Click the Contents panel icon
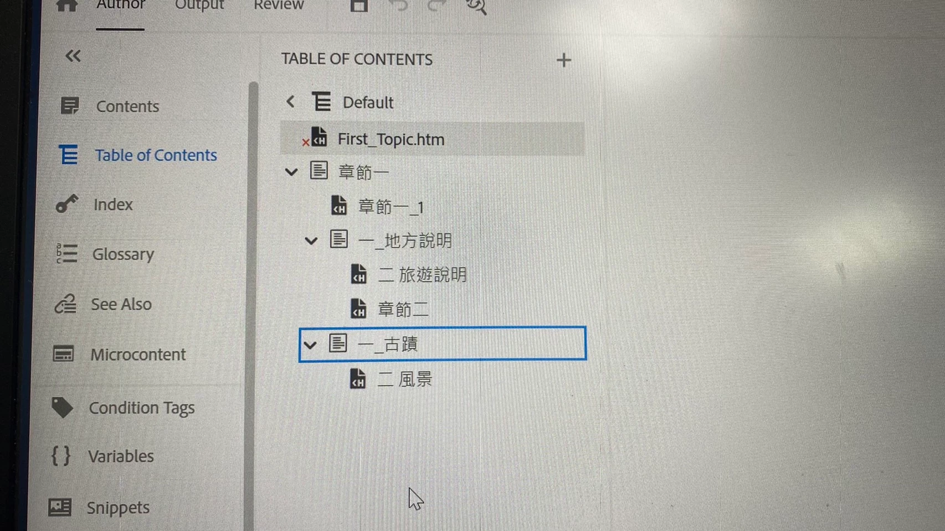945x531 pixels. (x=70, y=106)
